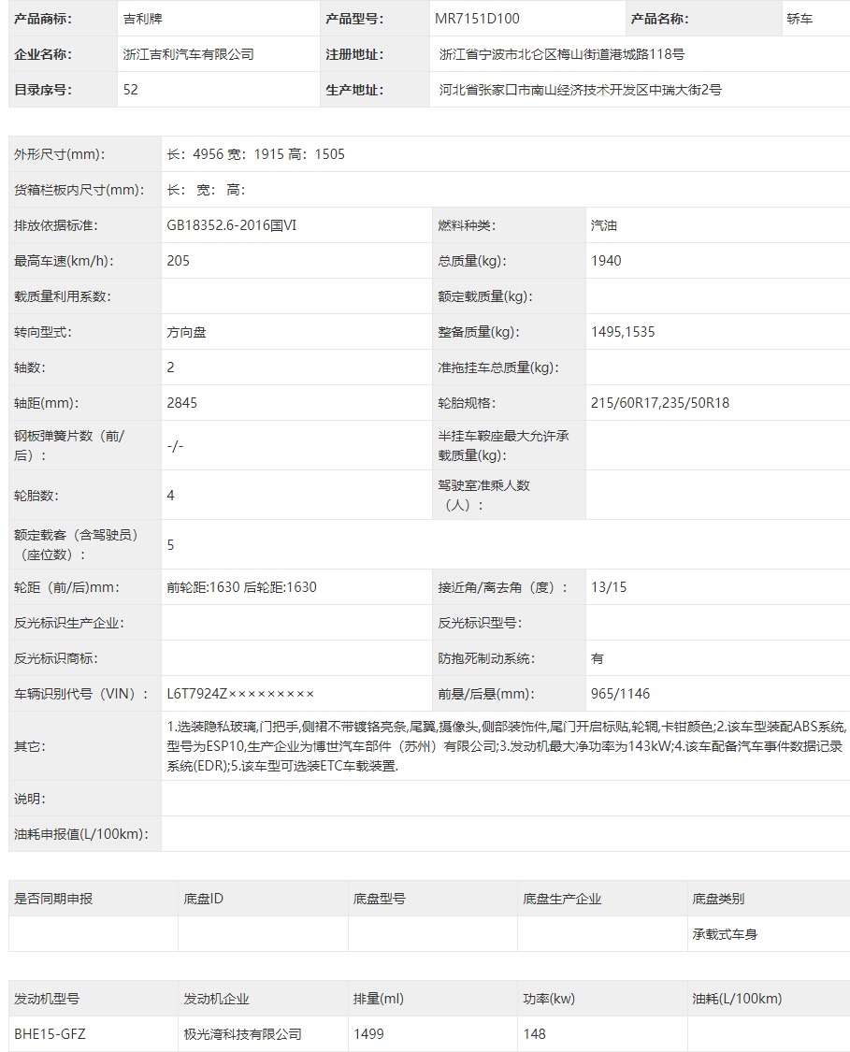Click approach/departure angle value 13/15

tap(609, 587)
